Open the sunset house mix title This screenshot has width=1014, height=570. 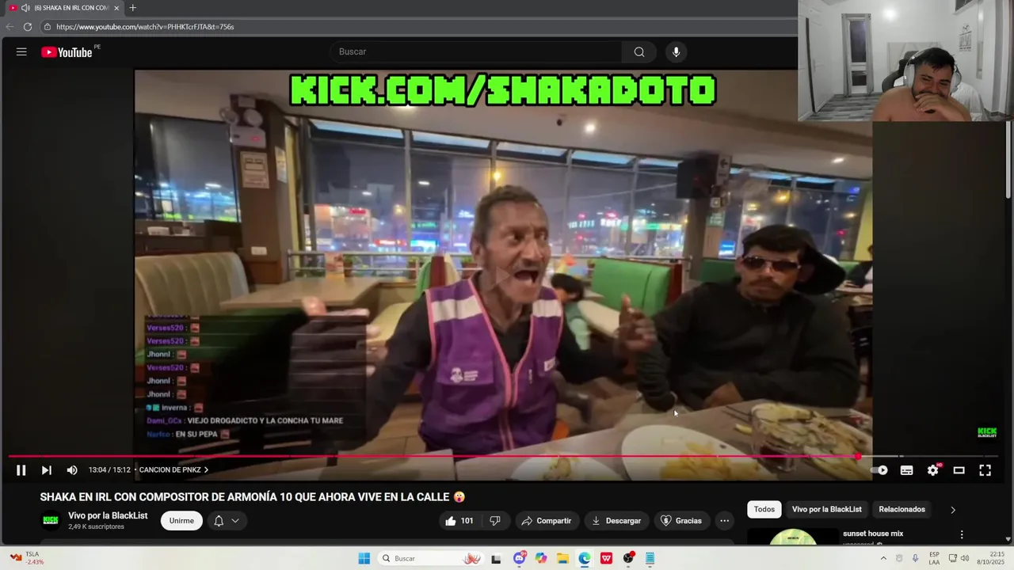pos(873,534)
